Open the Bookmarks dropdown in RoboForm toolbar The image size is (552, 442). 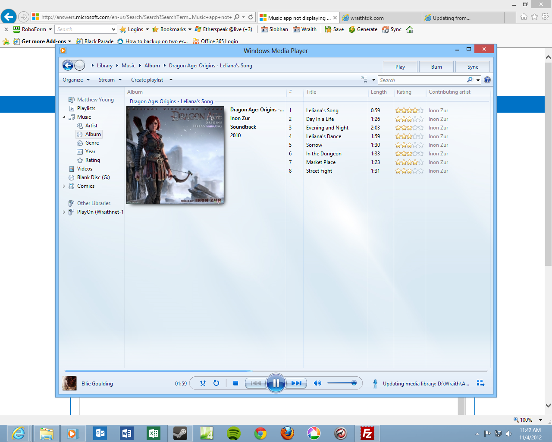click(x=172, y=29)
